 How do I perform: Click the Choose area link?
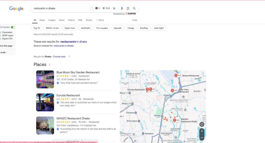(59, 57)
